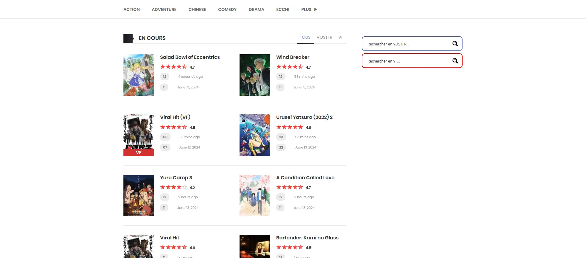
Task: Open the Yuru Camp 3 title link
Action: (x=176, y=177)
